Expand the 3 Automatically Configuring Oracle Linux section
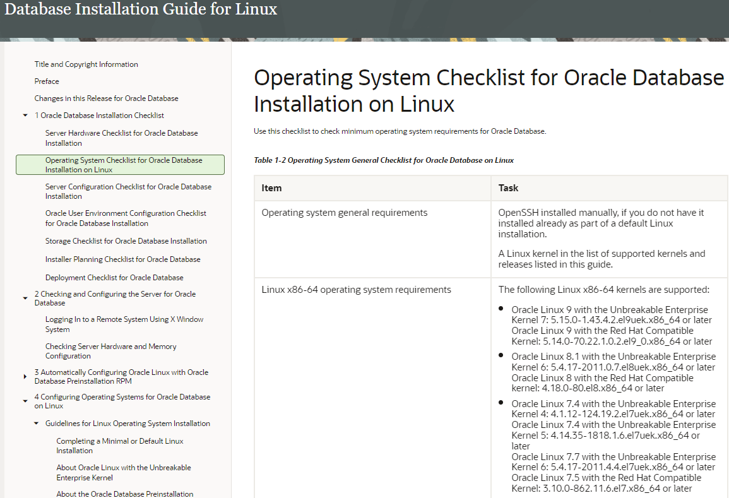Image resolution: width=729 pixels, height=498 pixels. click(25, 377)
